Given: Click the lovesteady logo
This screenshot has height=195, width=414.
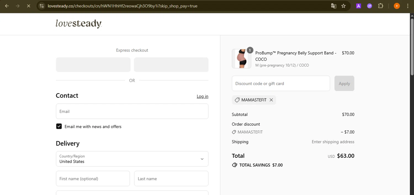Looking at the screenshot, I should tap(79, 24).
